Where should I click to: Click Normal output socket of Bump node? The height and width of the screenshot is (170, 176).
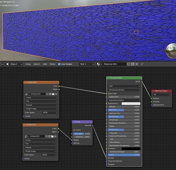pyautogui.click(x=93, y=125)
